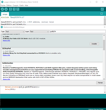Viewport: 106px width, 110px height.
Task: Select the IoAbstraction library entry title
Action: point(8,63)
